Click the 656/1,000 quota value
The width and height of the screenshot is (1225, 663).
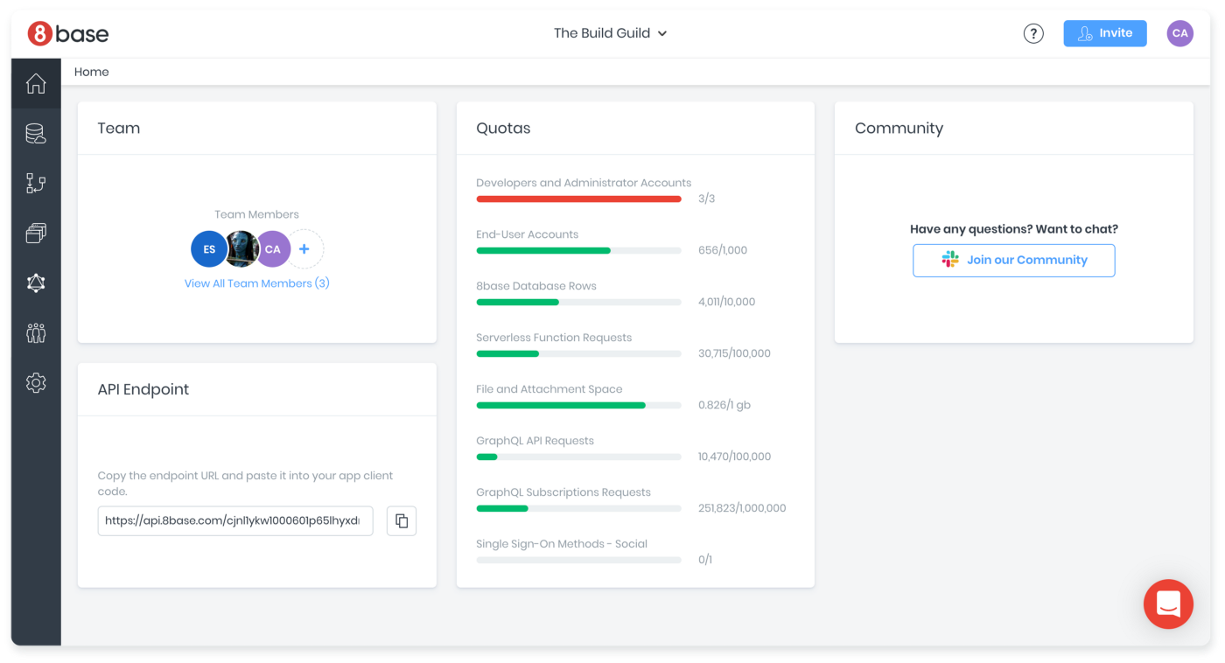tap(723, 250)
